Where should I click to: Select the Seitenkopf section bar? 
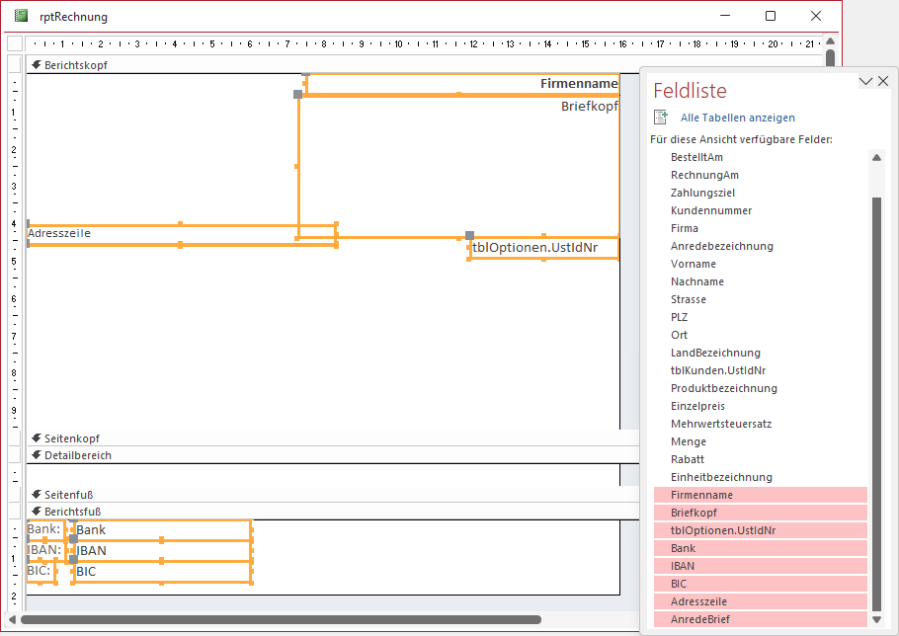[296, 437]
